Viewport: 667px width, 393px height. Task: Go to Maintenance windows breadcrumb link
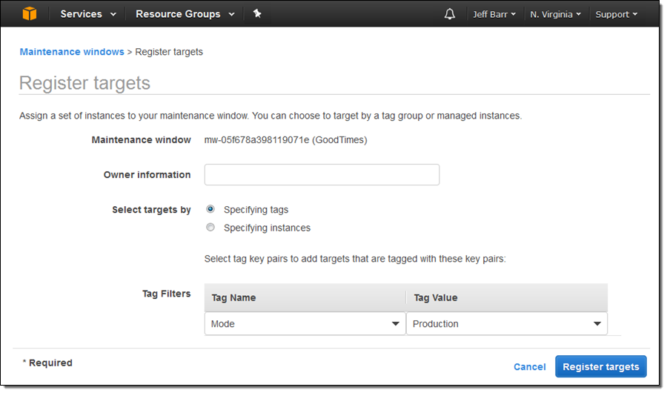tap(72, 52)
